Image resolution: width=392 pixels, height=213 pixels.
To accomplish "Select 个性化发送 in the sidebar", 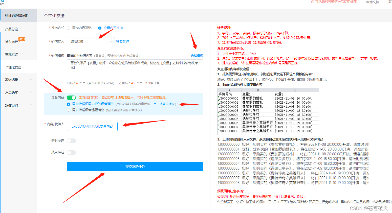I will click(18, 67).
